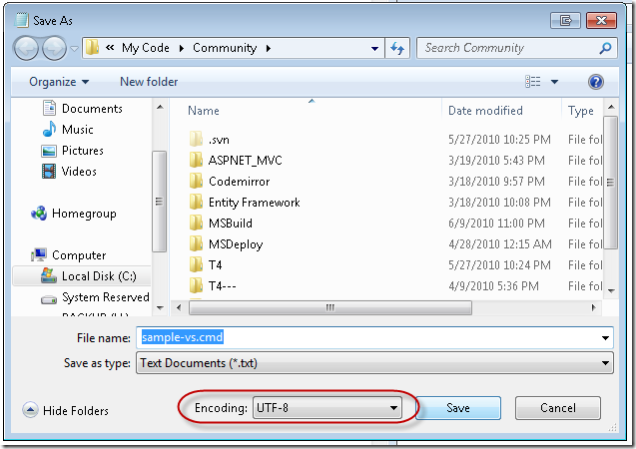Click the Documents library icon

click(x=49, y=108)
